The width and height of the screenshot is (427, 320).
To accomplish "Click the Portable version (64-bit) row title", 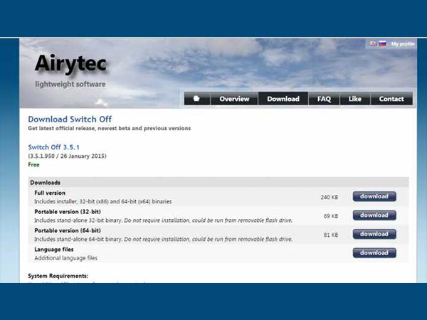I will click(68, 230).
